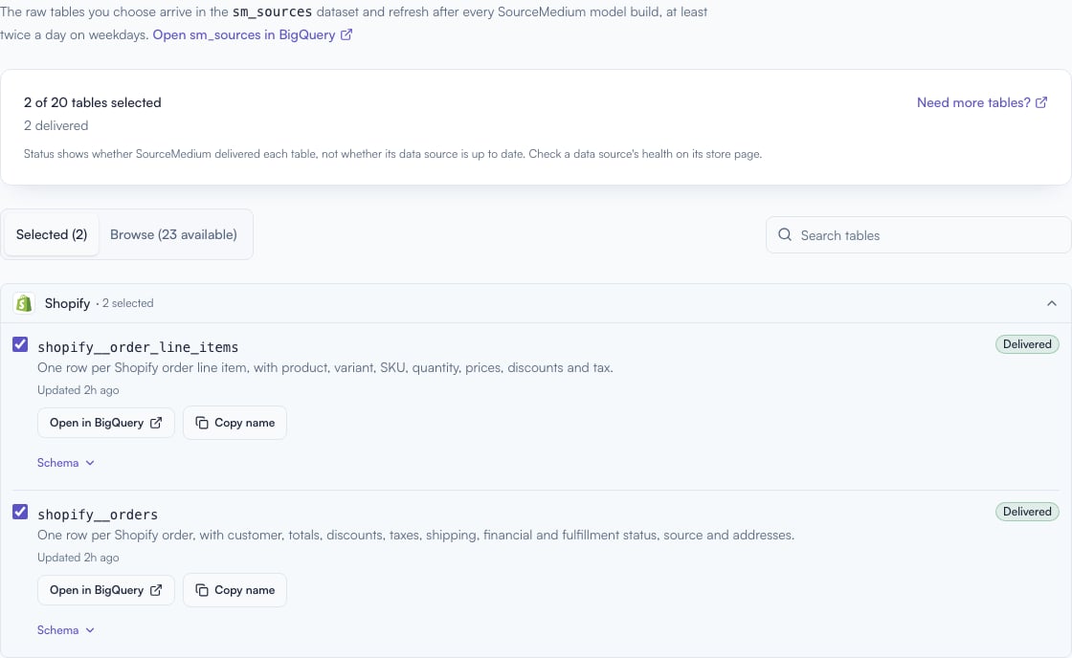The height and width of the screenshot is (658, 1072).
Task: Expand Schema for shopify__orders
Action: click(66, 630)
